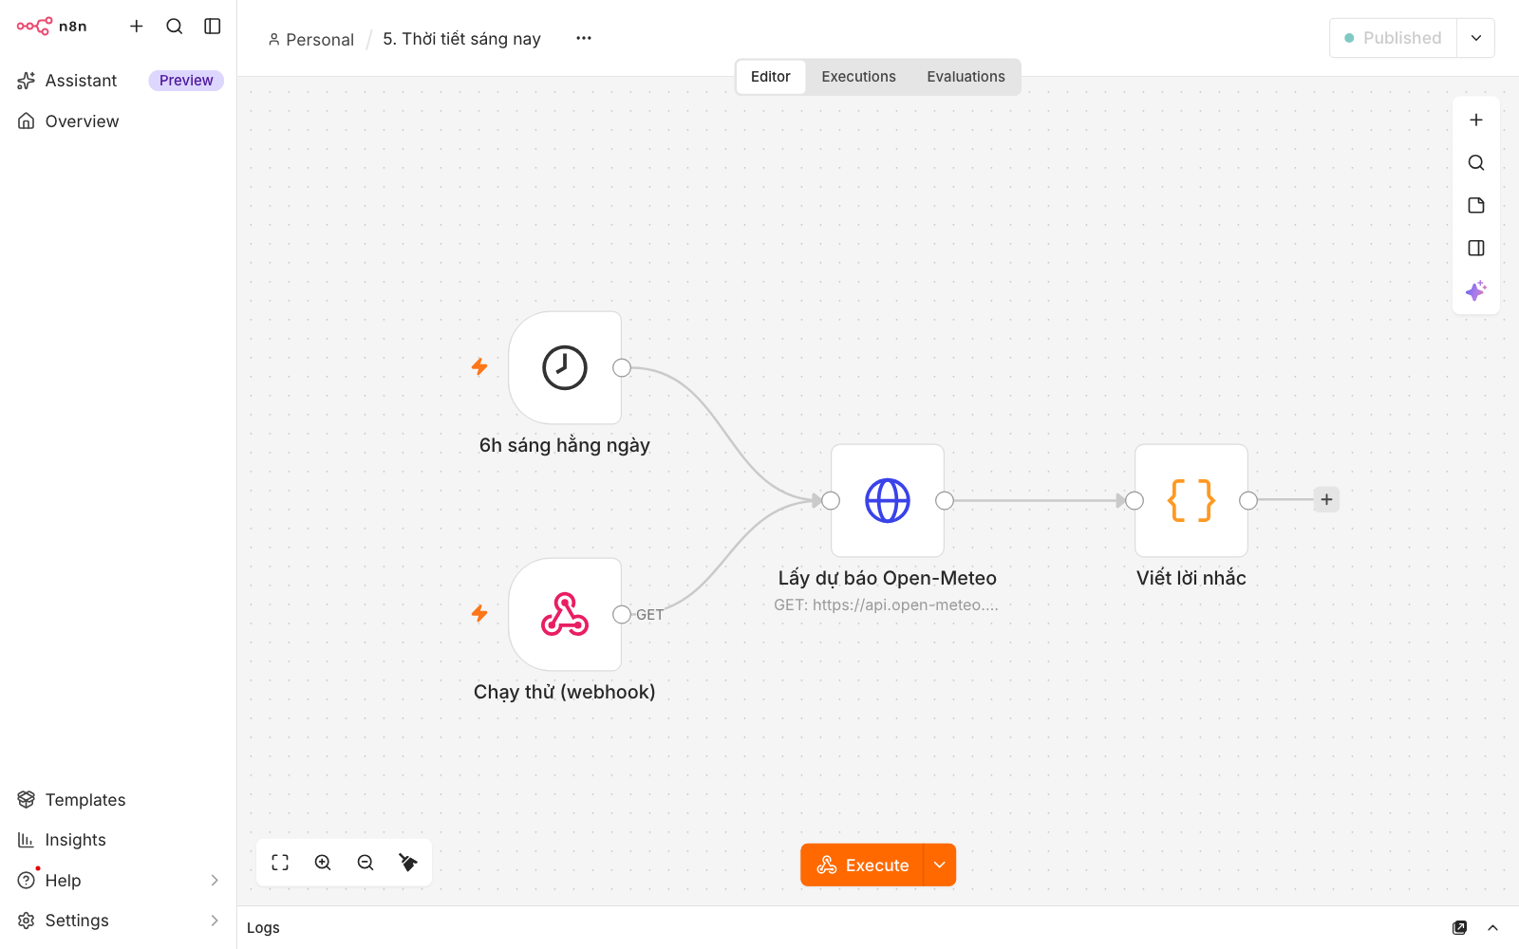This screenshot has height=949, width=1519.
Task: Select the 'Viết lời nhắc' code node
Action: (x=1191, y=501)
